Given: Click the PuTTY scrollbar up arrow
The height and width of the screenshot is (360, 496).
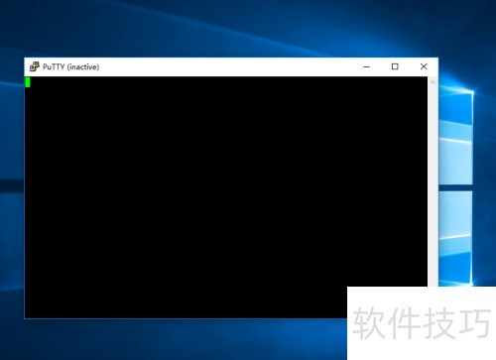Looking at the screenshot, I should coord(433,82).
